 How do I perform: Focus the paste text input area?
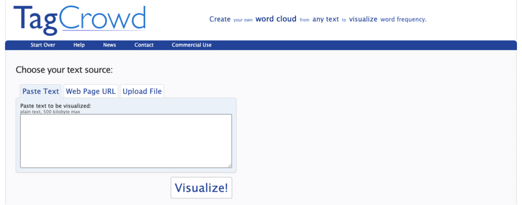126,141
